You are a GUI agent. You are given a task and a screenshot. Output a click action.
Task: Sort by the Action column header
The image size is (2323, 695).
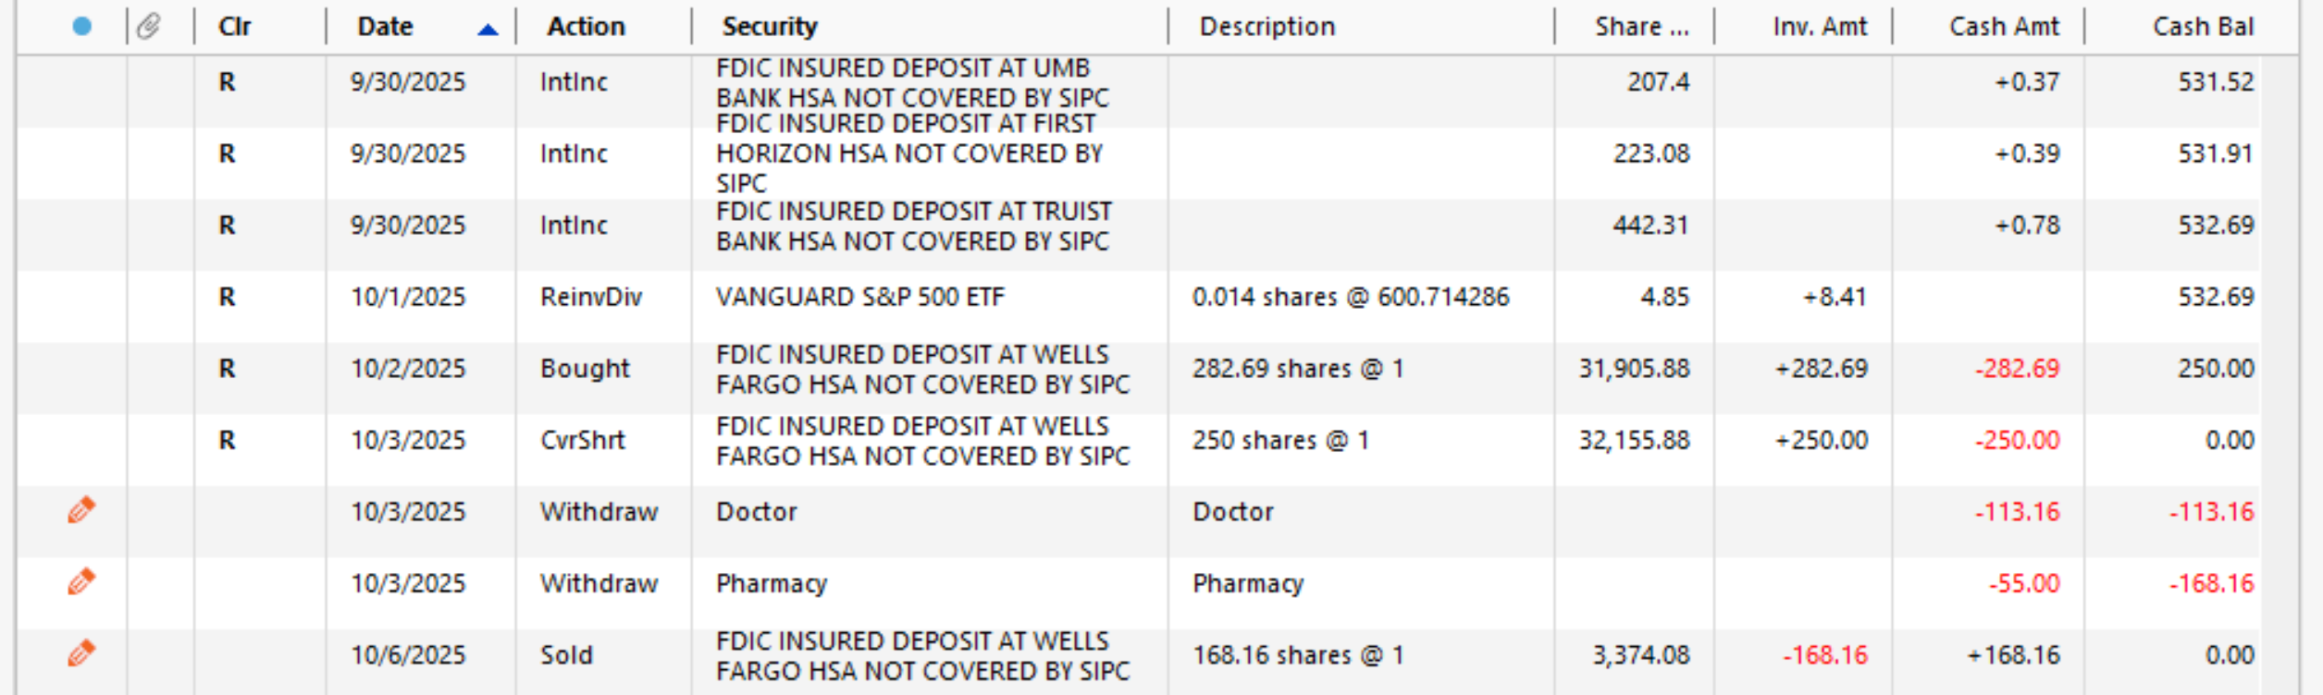(x=587, y=27)
